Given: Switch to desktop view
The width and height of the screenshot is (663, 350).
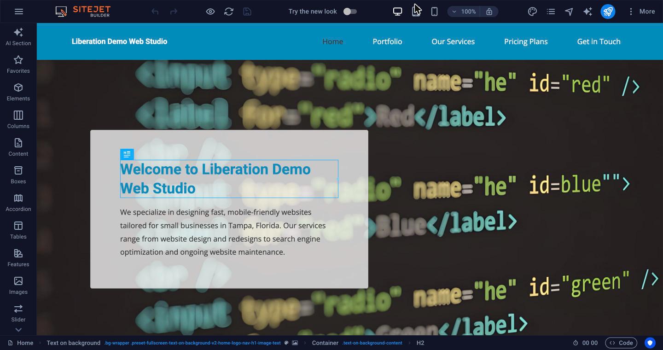Looking at the screenshot, I should [397, 12].
